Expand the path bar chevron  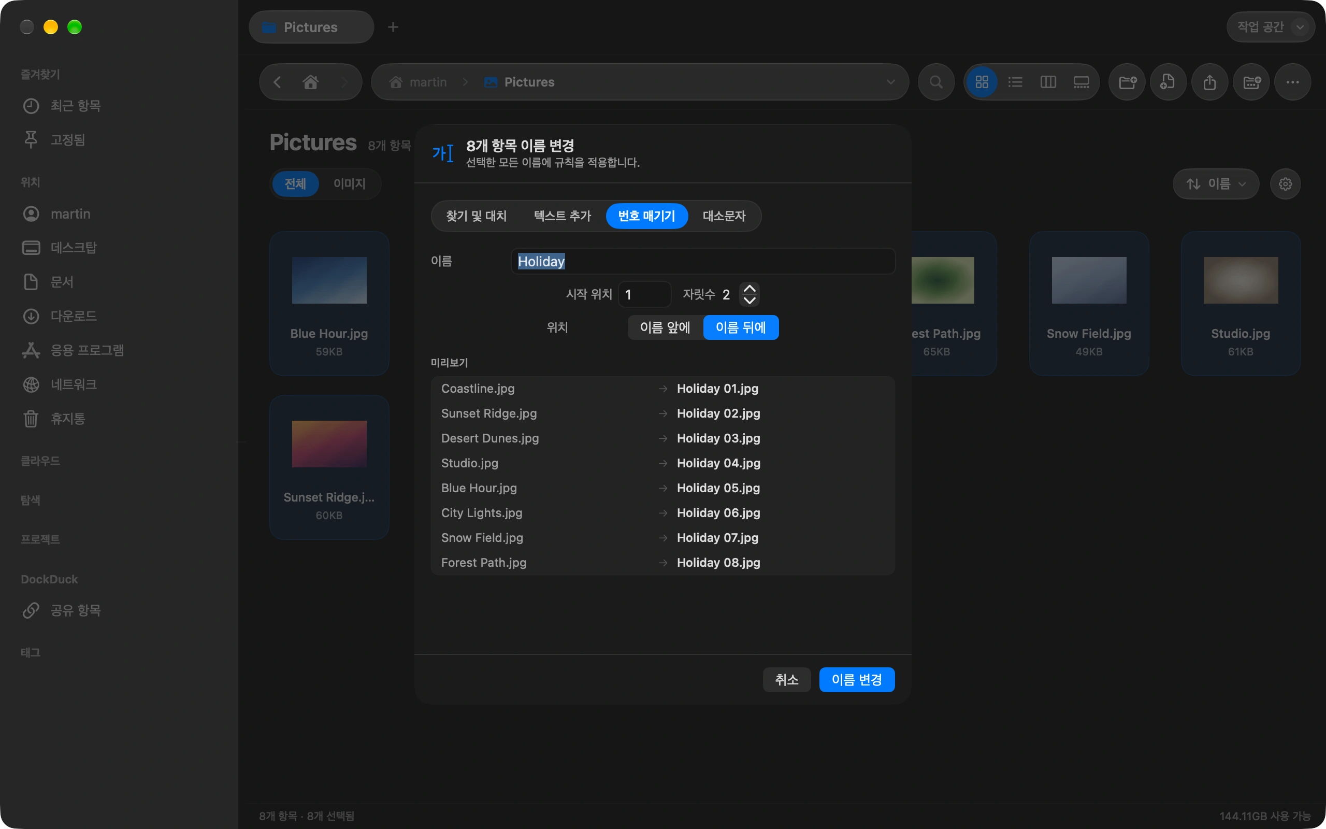click(890, 82)
